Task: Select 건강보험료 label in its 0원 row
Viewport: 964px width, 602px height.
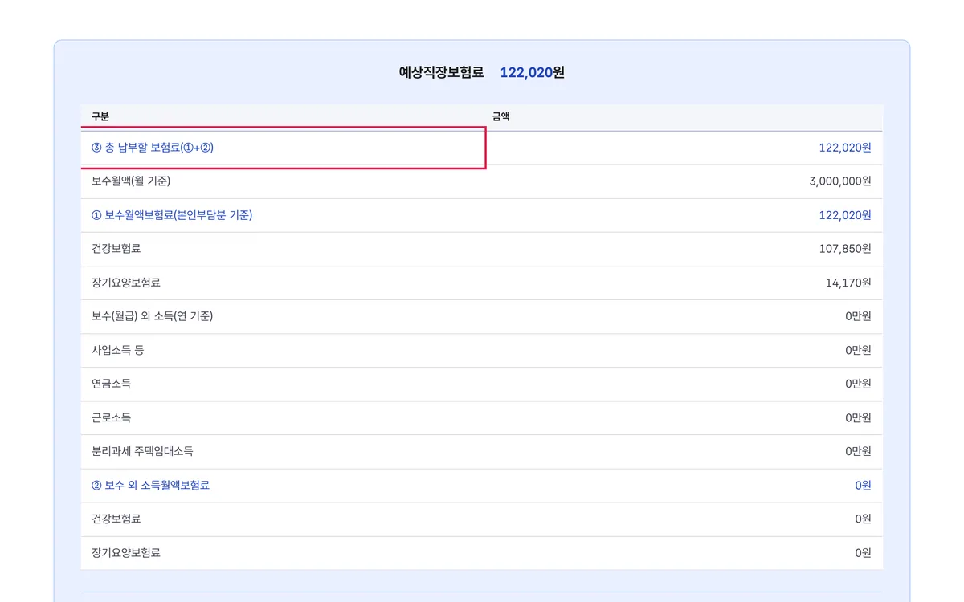Action: pyautogui.click(x=116, y=519)
